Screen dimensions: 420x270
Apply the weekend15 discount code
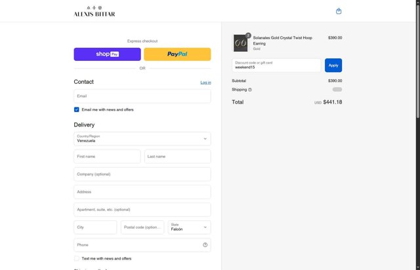point(333,66)
